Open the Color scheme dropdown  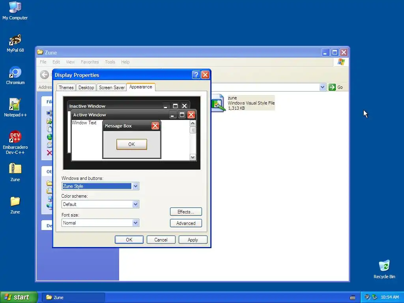(135, 204)
